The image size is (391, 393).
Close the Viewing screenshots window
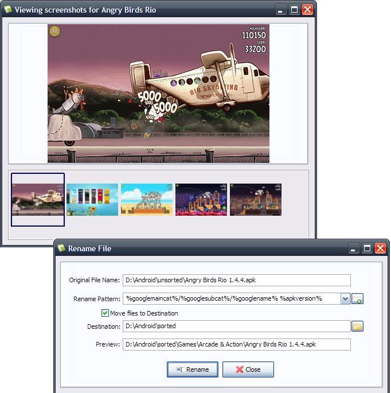click(x=307, y=10)
